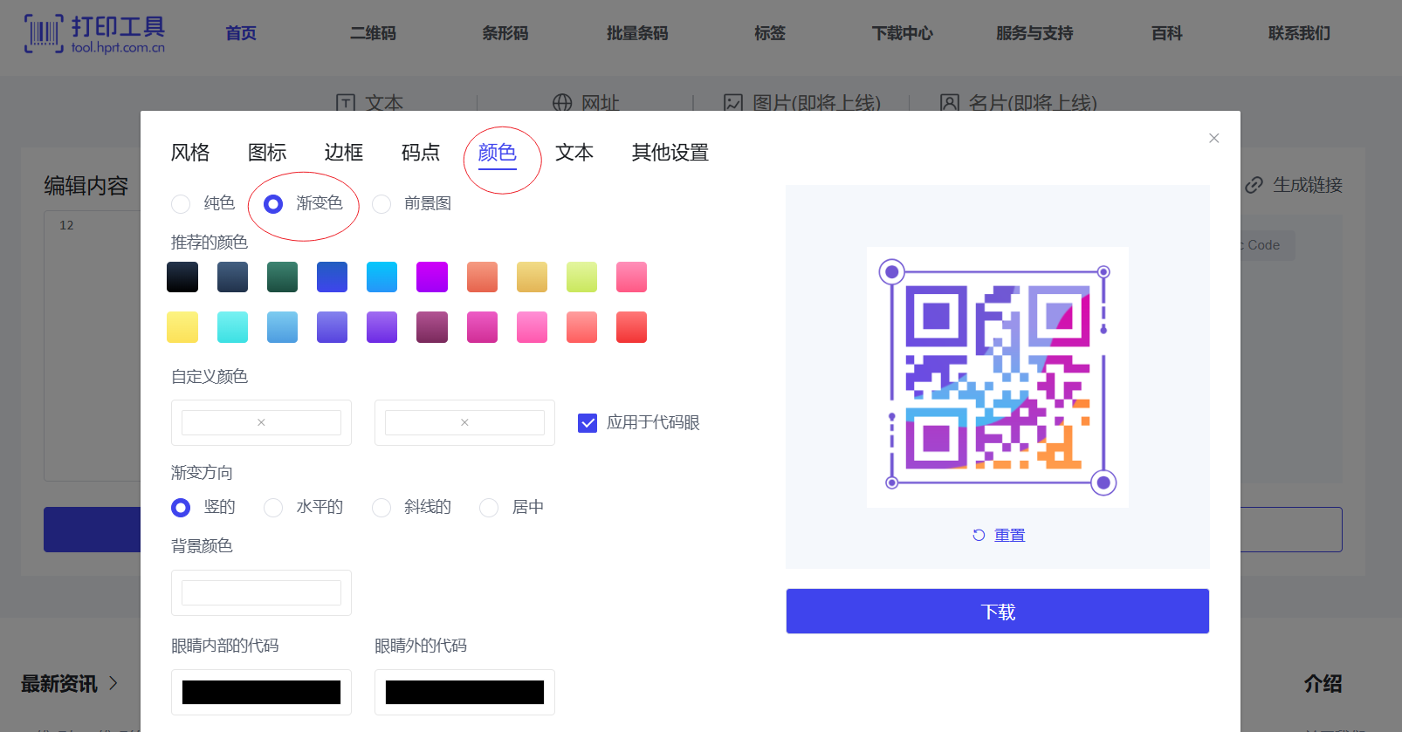The width and height of the screenshot is (1402, 732).
Task: Click the 图片 image icon behind dialog
Action: (733, 103)
